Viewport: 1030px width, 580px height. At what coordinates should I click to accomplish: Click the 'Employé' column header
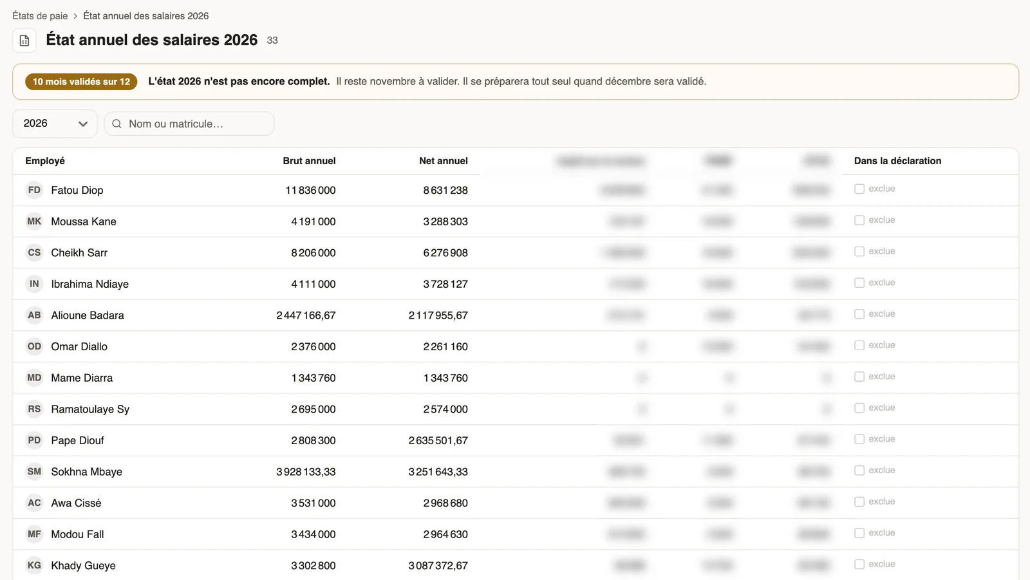pyautogui.click(x=45, y=161)
